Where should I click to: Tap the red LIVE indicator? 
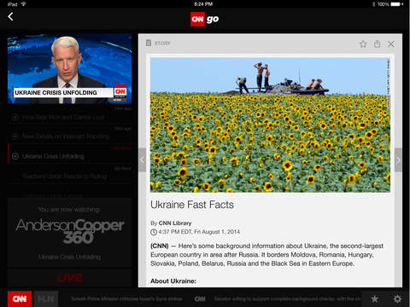(x=70, y=278)
